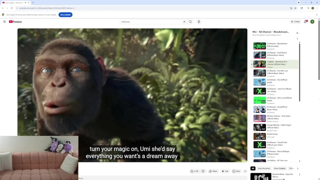Open the Create menu
The height and width of the screenshot is (180, 320).
click(295, 22)
